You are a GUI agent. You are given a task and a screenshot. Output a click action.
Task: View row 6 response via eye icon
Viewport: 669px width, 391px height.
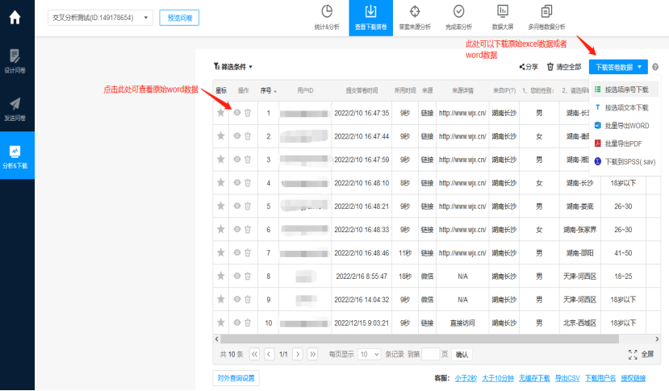236,229
